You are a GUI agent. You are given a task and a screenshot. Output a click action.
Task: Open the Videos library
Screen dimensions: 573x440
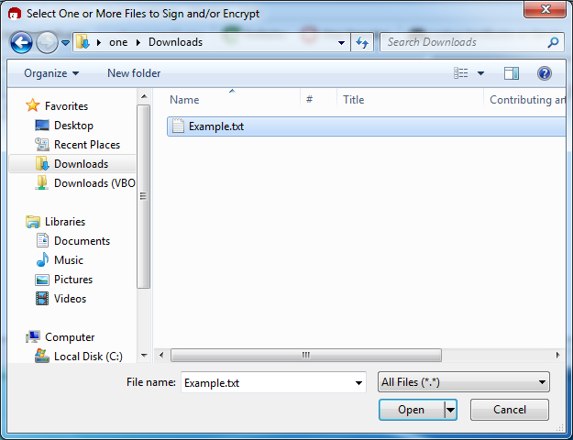[70, 299]
